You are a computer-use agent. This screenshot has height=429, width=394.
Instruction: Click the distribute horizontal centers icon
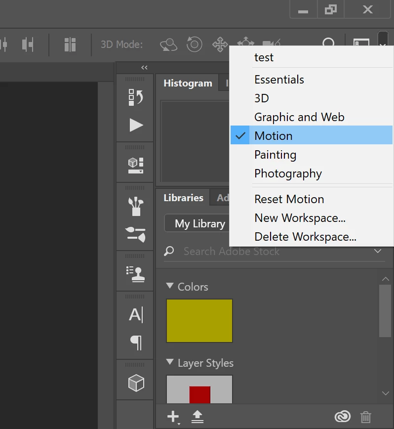[28, 44]
